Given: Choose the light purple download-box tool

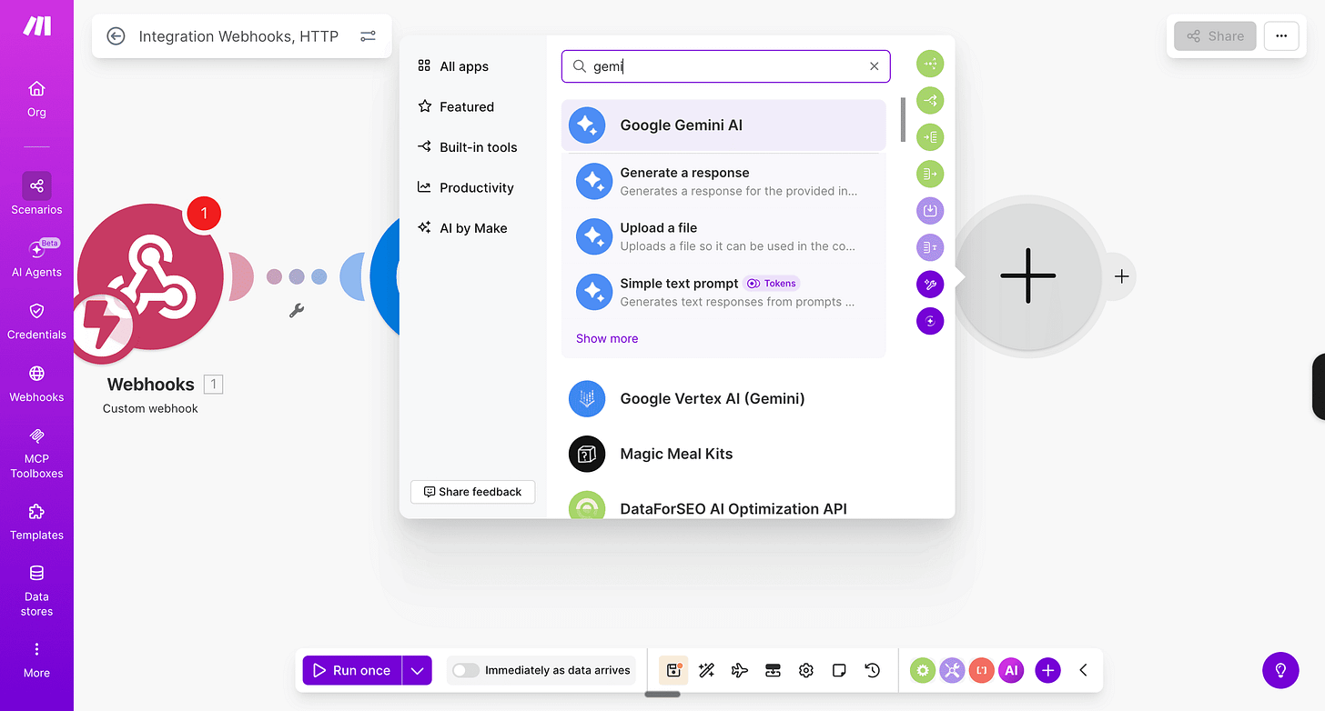Looking at the screenshot, I should point(930,211).
